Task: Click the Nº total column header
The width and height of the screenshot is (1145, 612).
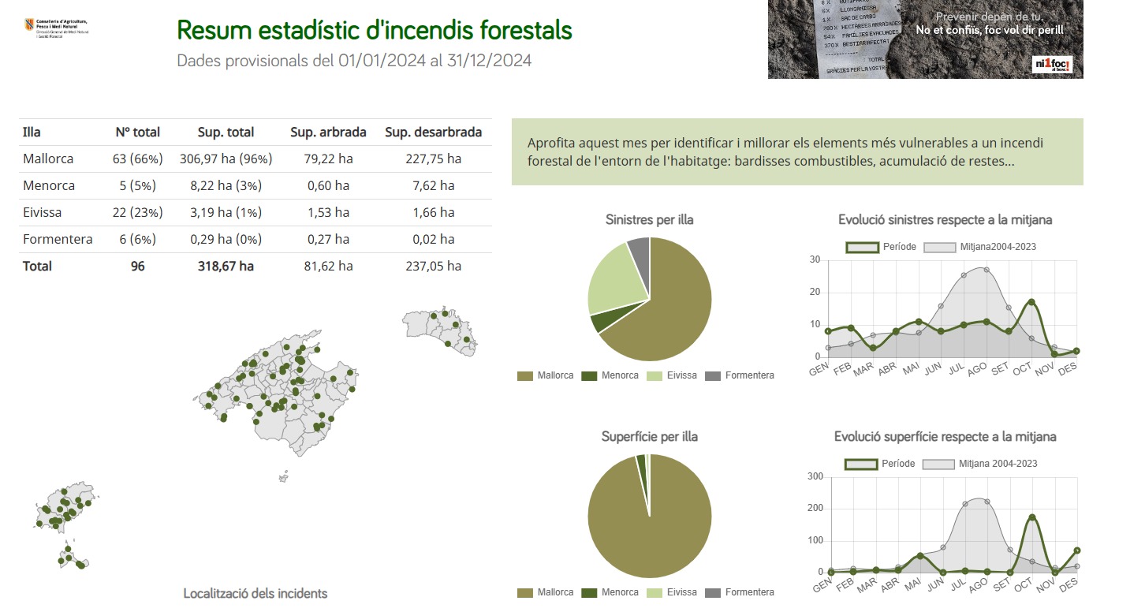Action: click(137, 132)
